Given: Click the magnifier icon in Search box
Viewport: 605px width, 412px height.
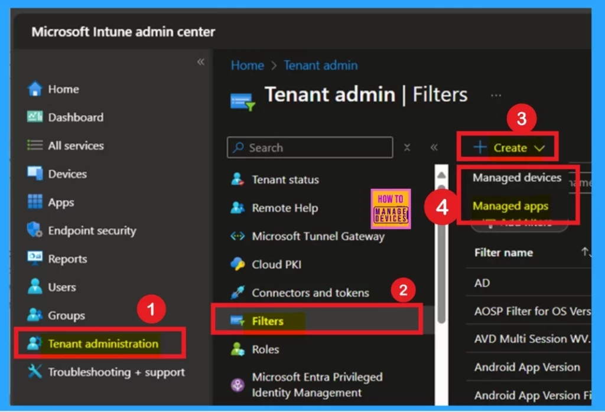Looking at the screenshot, I should point(239,147).
